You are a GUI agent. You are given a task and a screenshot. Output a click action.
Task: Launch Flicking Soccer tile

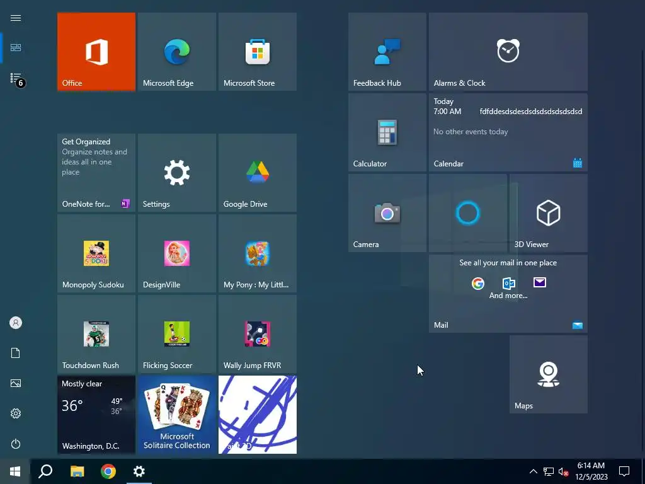coord(177,334)
